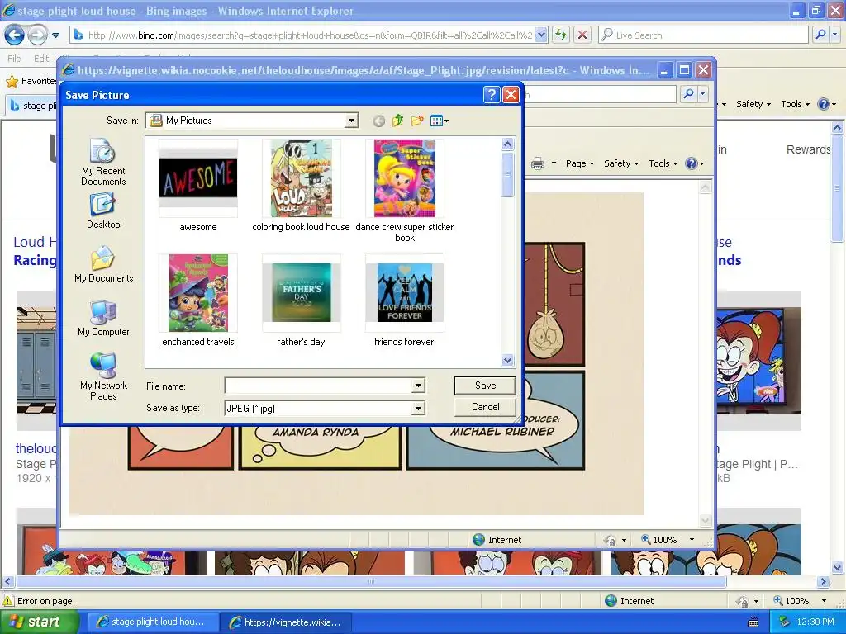Click the Save button
This screenshot has width=846, height=634.
click(485, 386)
